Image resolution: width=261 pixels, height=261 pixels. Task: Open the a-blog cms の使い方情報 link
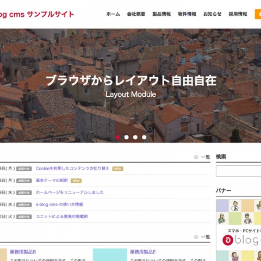[x=59, y=204]
